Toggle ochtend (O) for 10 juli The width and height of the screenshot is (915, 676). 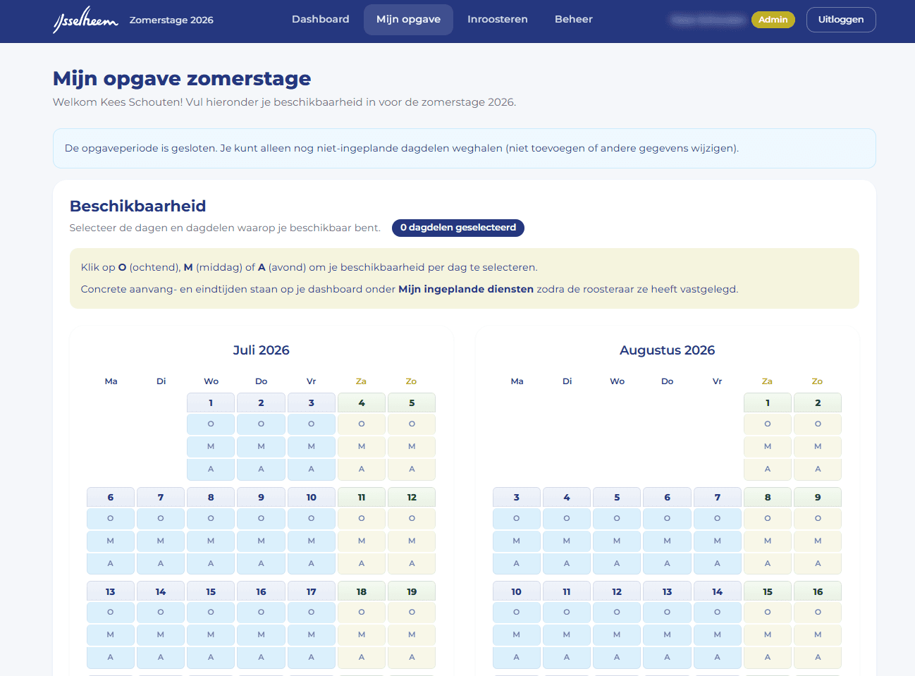(311, 518)
